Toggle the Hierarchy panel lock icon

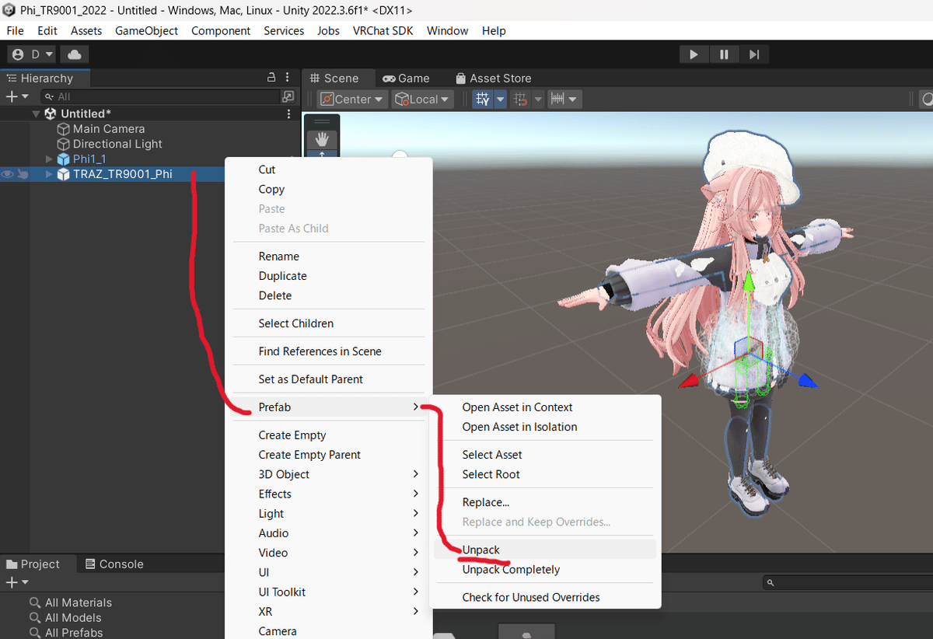271,78
